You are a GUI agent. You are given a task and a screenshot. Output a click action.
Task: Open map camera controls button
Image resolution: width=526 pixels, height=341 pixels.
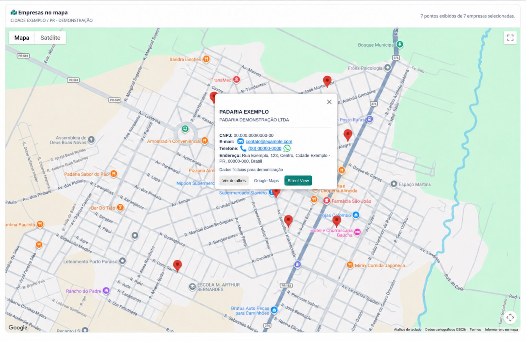510,317
